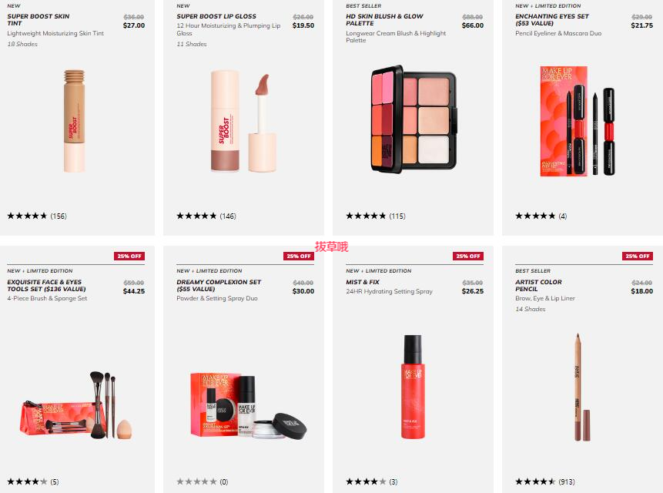This screenshot has width=663, height=493.
Task: Open the Dreamy Complexion Set product image
Action: (x=249, y=406)
